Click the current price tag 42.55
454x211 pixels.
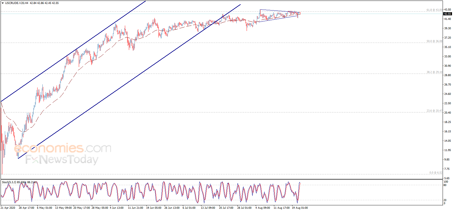448,14
